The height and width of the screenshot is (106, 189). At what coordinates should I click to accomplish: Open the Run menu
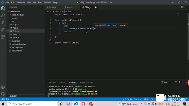pyautogui.click(x=40, y=2)
